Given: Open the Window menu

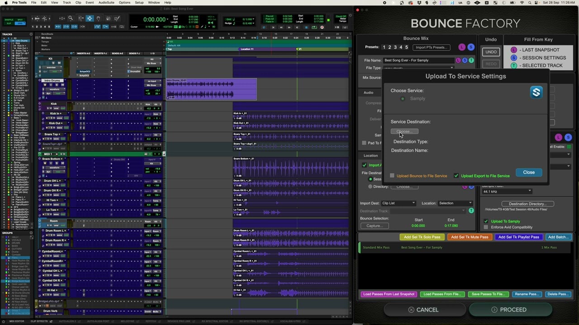Looking at the screenshot, I should coord(154,3).
